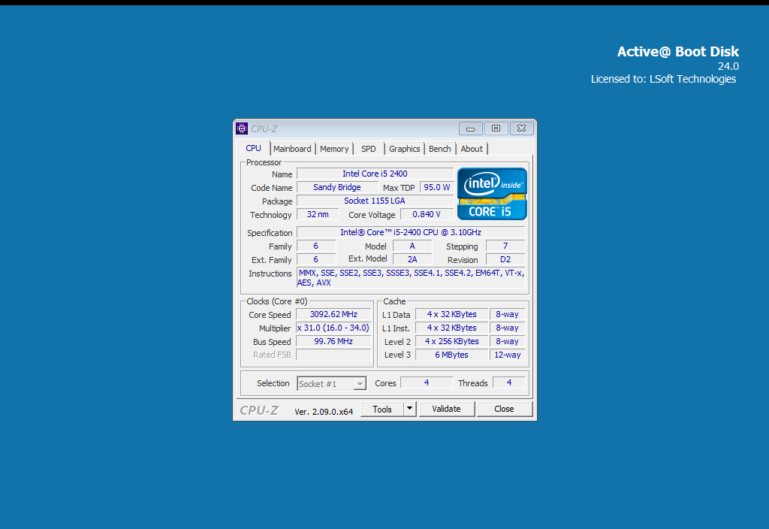Screen dimensions: 769x529
Task: Click the Instructions list field
Action: click(x=411, y=278)
